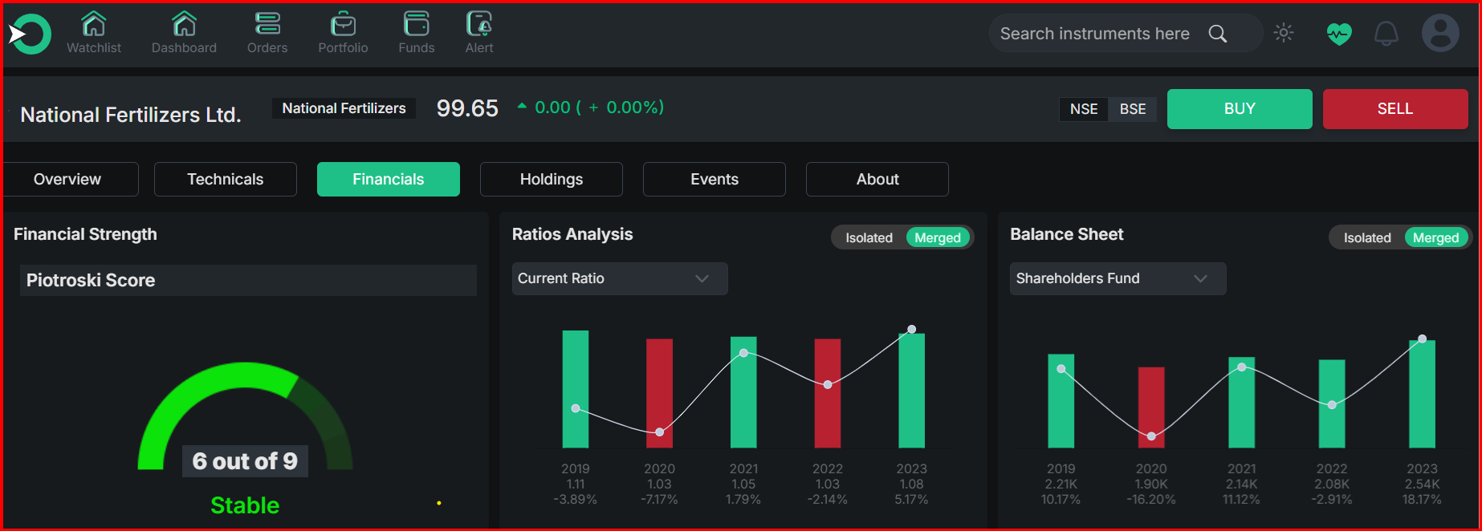1482x531 pixels.
Task: Open the Funds wallet icon
Action: pos(417,24)
